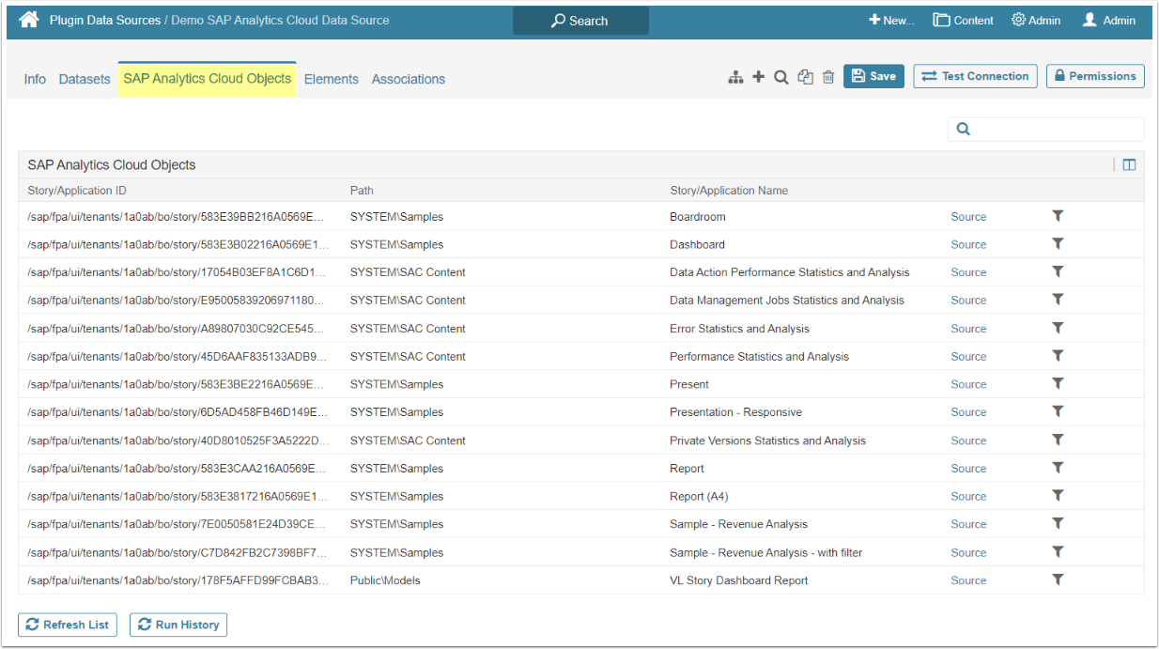Click filter icon for Boardroom row

[1058, 216]
